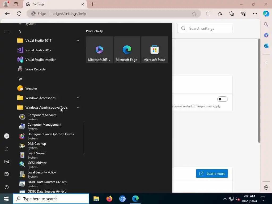Toggle the metered connection update switch
Image resolution: width=272 pixels, height=204 pixels.
[x=222, y=99]
